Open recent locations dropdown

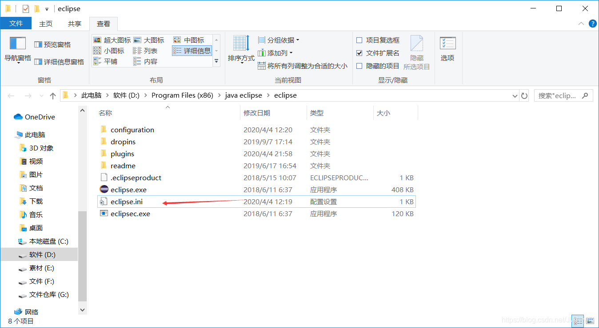(42, 95)
